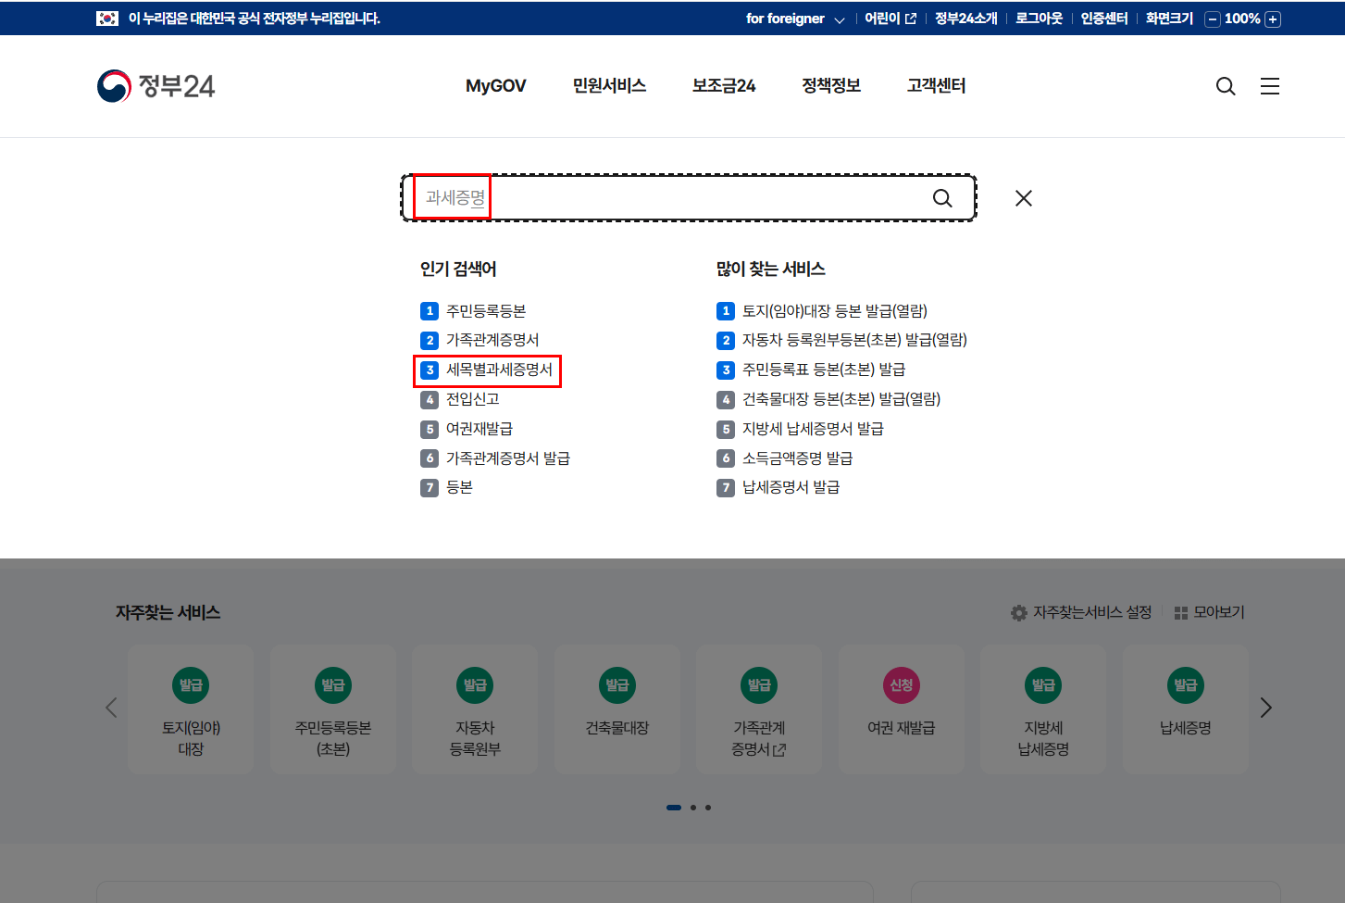Open the 소득금액증명 발급 service link
Image resolution: width=1345 pixels, height=903 pixels.
(x=797, y=458)
